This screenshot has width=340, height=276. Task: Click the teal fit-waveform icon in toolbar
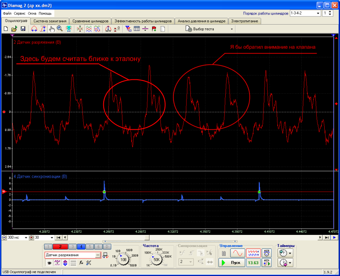[x=69, y=29]
